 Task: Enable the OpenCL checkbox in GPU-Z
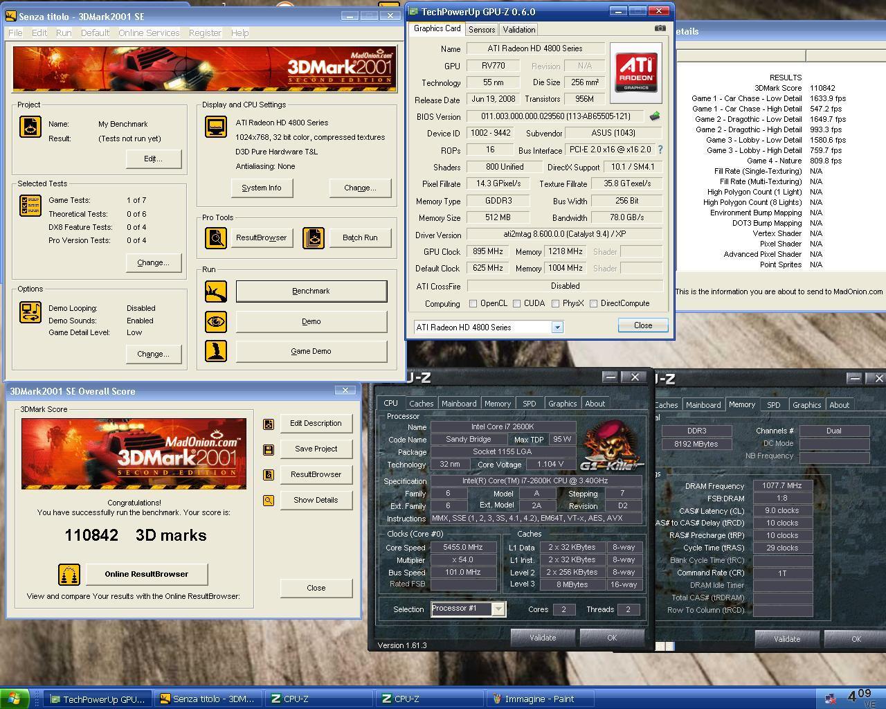[473, 303]
